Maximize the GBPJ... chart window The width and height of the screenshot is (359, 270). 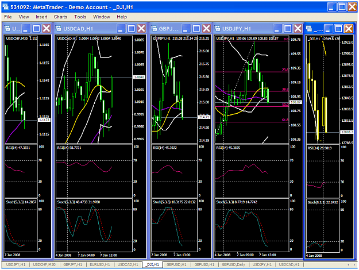(x=196, y=28)
